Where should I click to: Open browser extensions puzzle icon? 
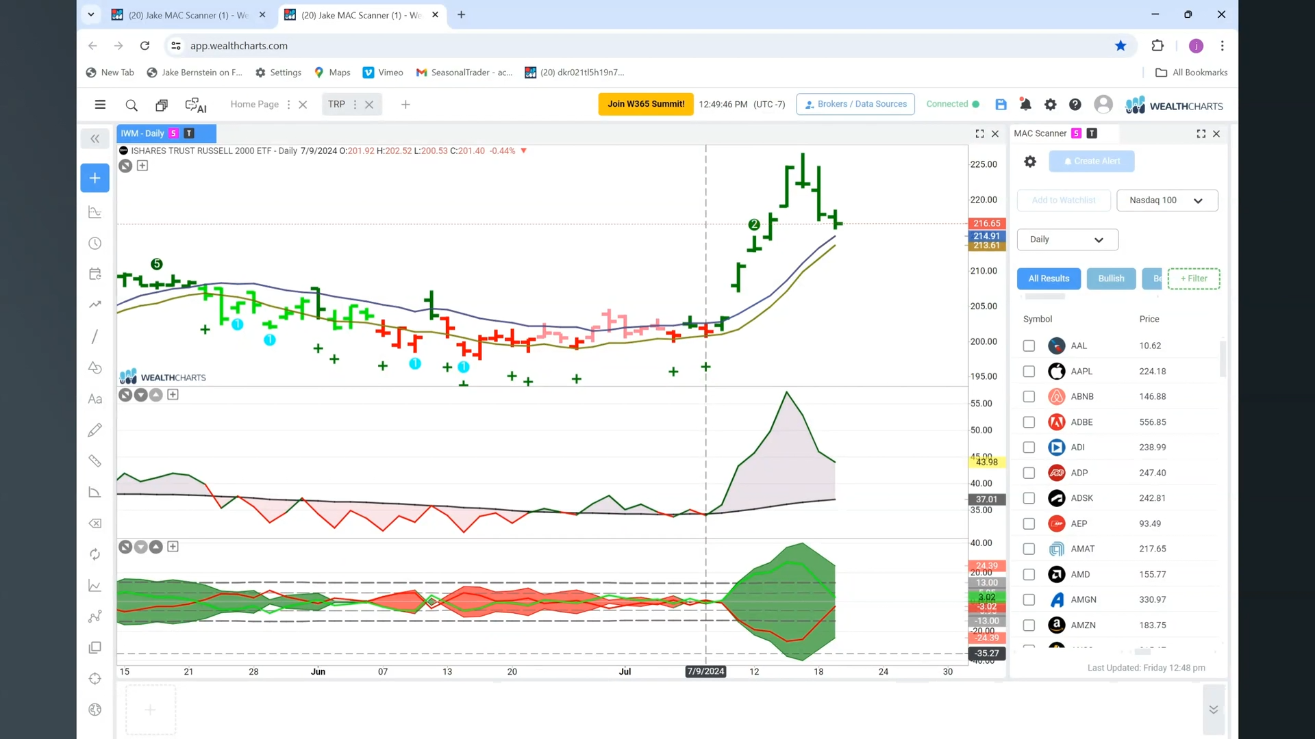pos(1157,46)
